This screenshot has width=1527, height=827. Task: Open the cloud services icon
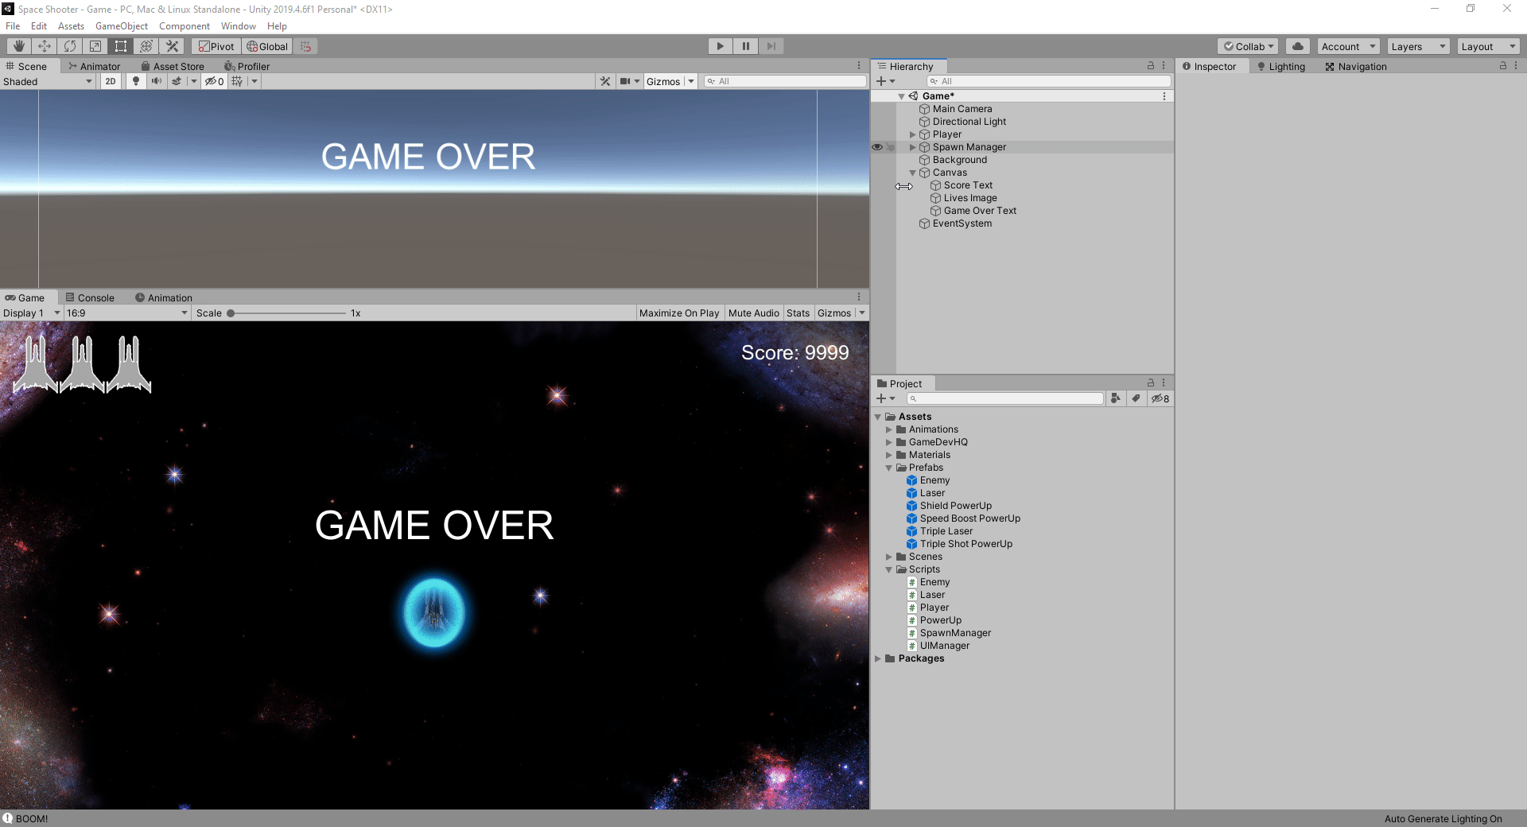tap(1298, 46)
